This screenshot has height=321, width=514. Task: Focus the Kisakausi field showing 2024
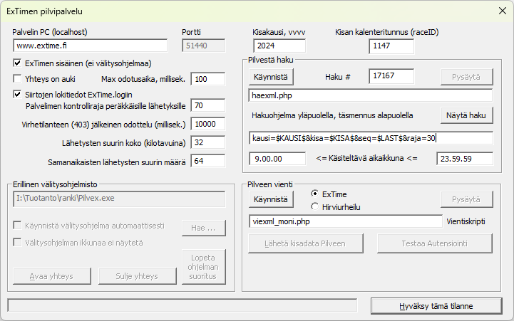(x=278, y=46)
